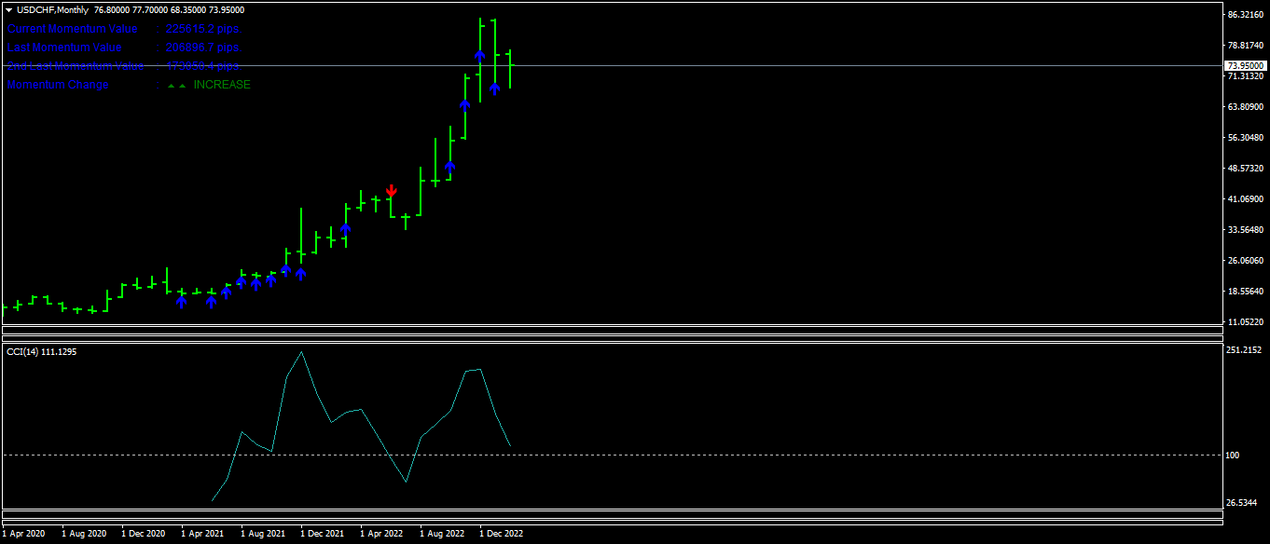Select the 2nd Last Momentum Value label

76,66
